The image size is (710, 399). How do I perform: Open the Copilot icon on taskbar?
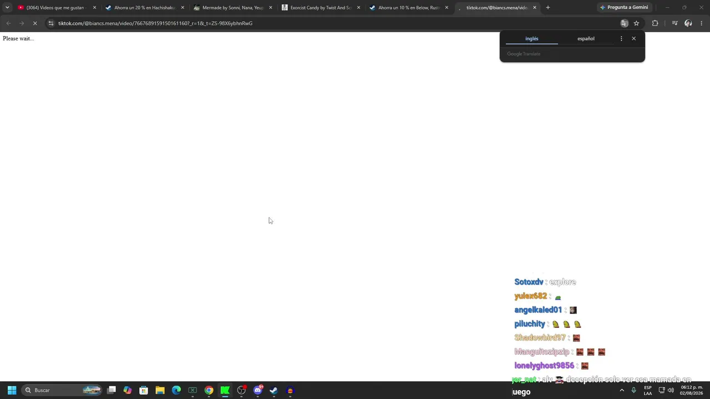pos(128,390)
